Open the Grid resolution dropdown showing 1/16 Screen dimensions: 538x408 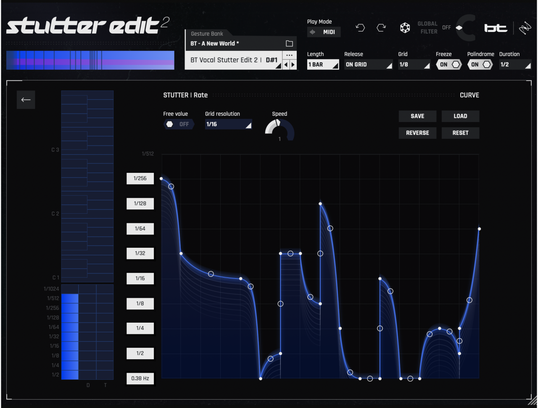pyautogui.click(x=228, y=124)
